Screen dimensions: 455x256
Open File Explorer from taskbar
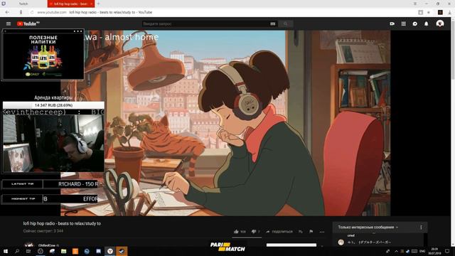pyautogui.click(x=63, y=251)
